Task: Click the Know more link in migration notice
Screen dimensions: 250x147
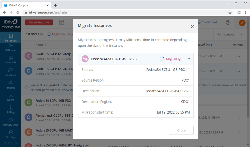Action: pos(67,90)
